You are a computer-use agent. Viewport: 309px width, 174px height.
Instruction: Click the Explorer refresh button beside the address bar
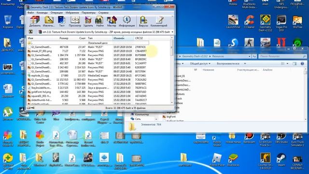tap(254, 57)
